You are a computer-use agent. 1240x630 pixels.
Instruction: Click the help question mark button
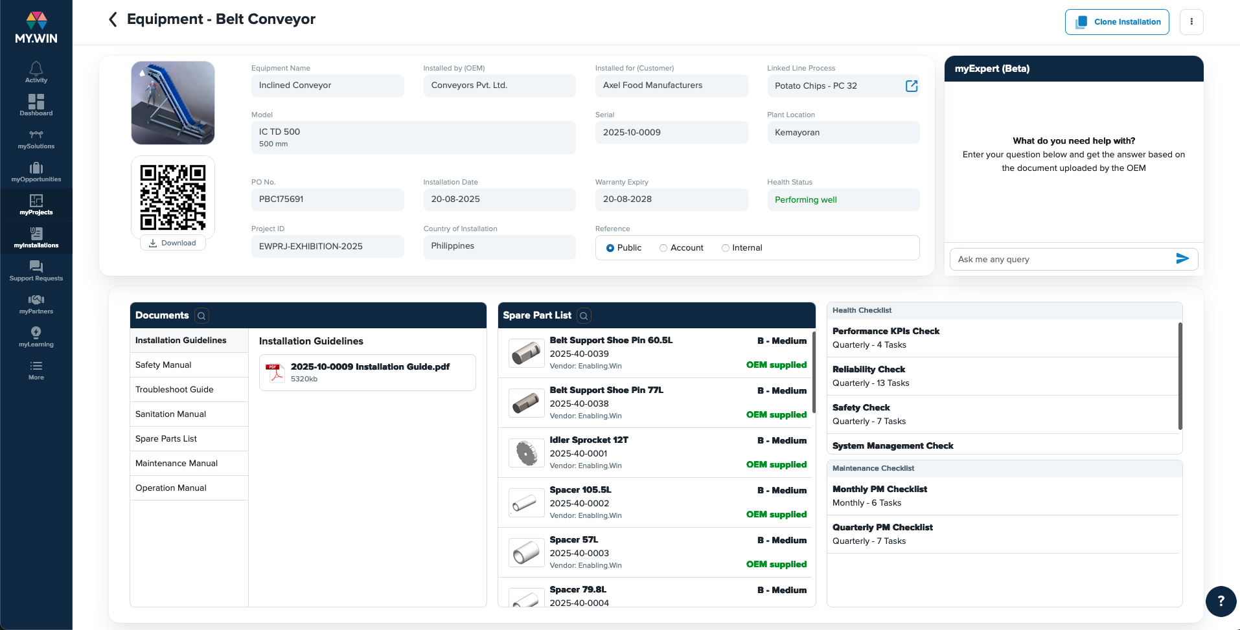(x=1221, y=601)
